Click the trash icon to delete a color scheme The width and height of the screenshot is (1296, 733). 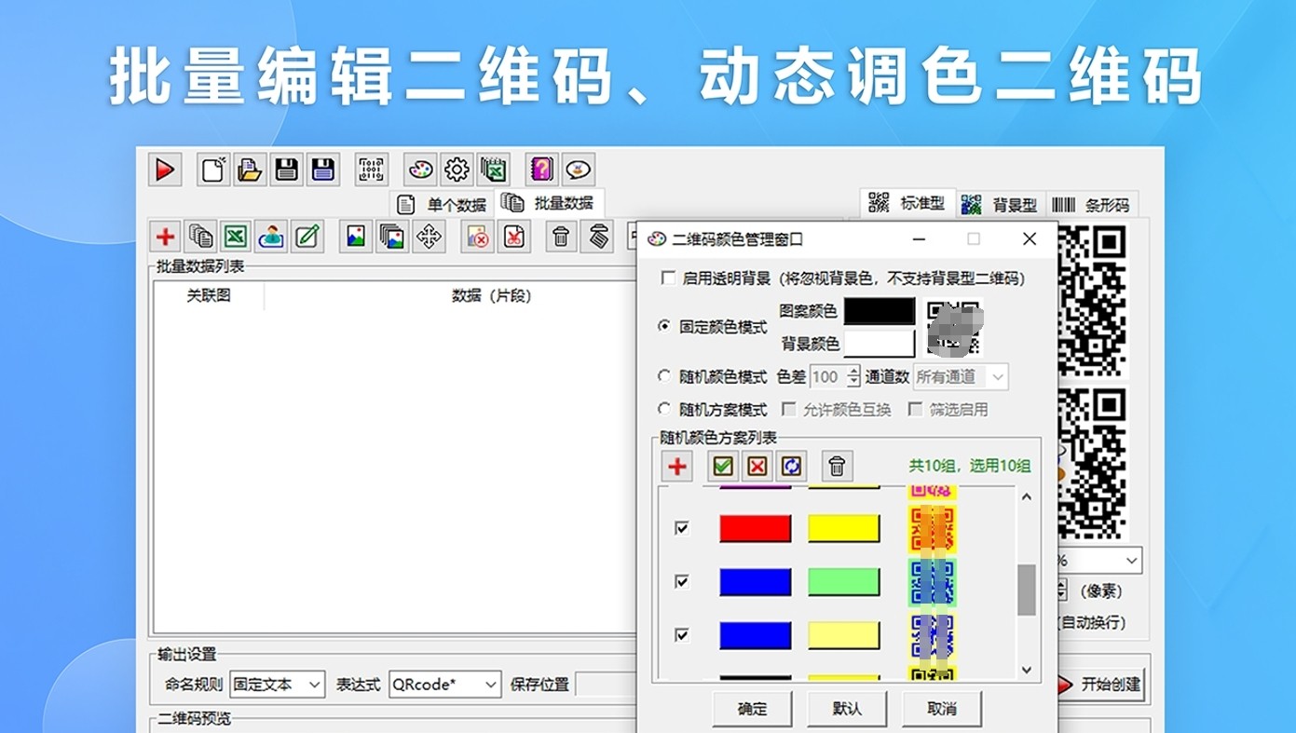tap(837, 466)
